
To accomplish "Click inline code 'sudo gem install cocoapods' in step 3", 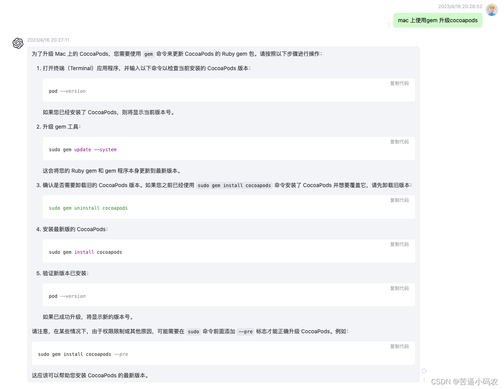I will (234, 186).
